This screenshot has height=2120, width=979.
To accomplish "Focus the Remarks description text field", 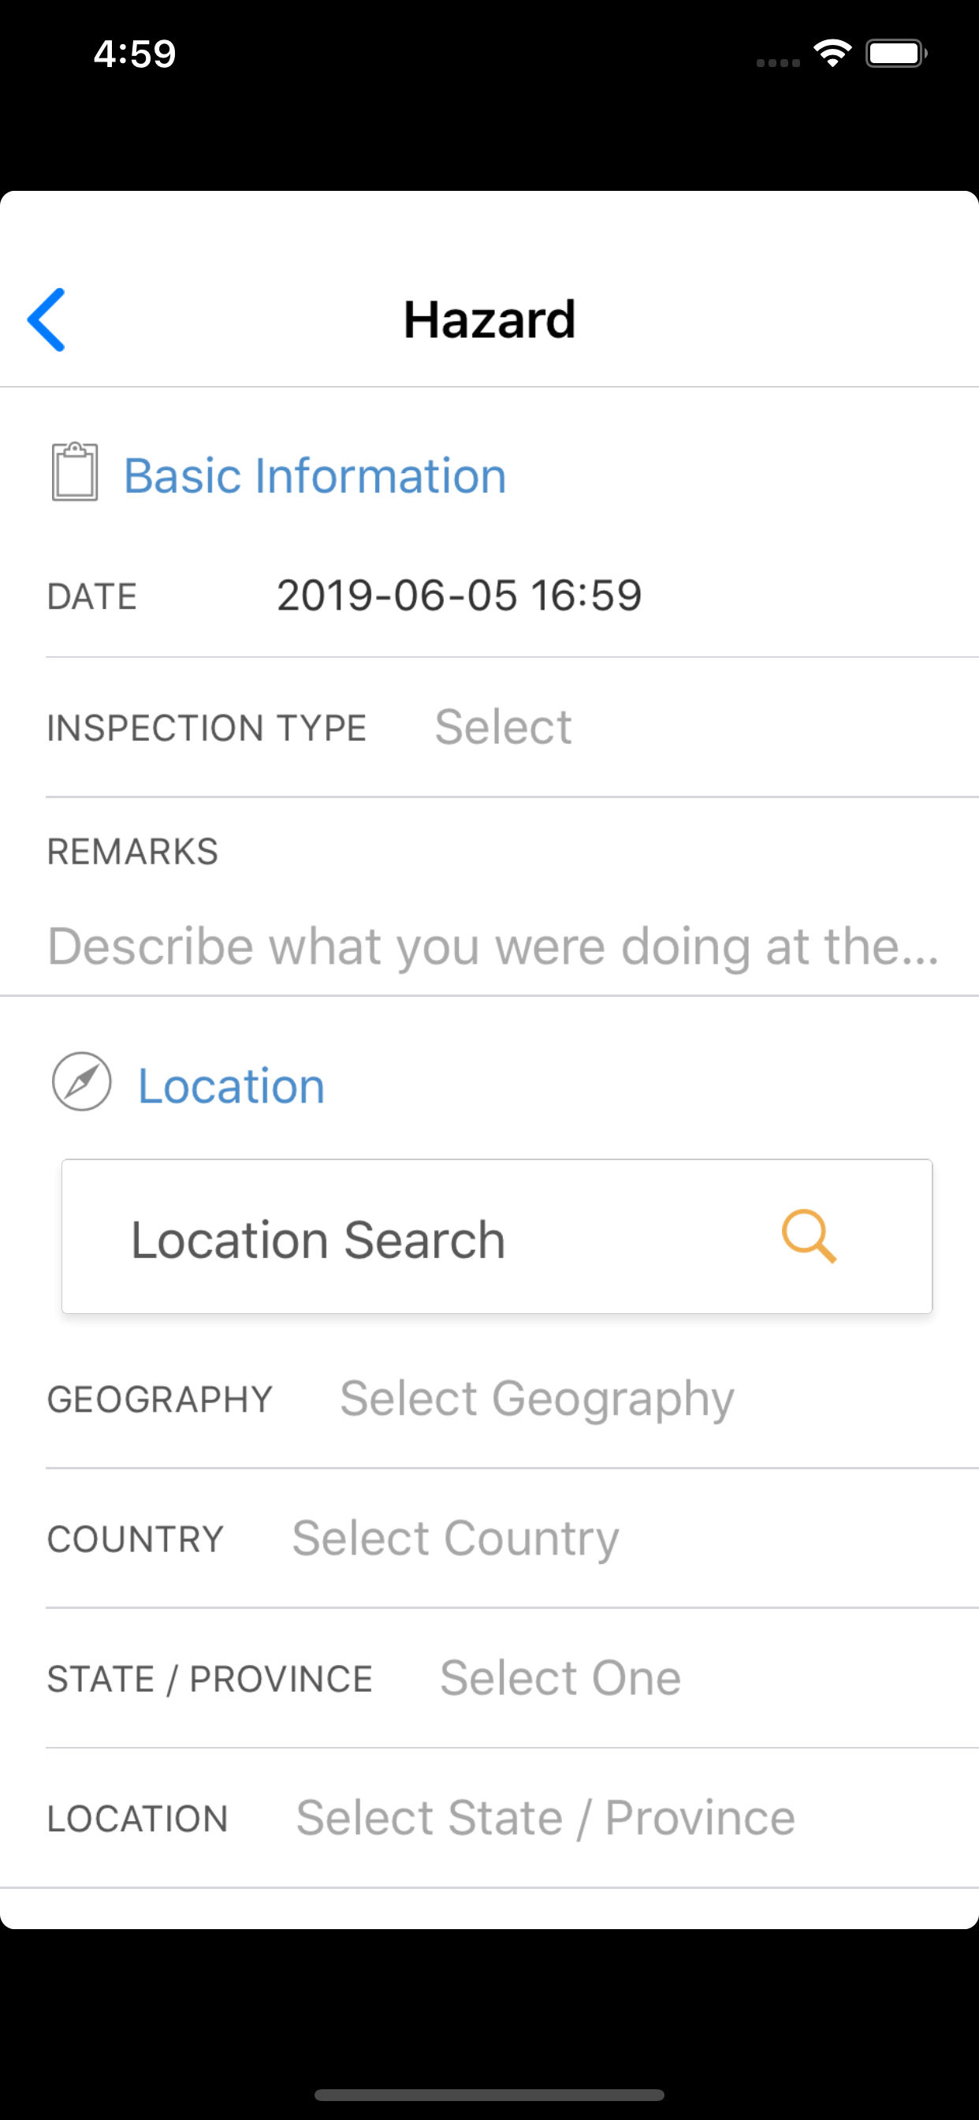I will click(x=493, y=946).
